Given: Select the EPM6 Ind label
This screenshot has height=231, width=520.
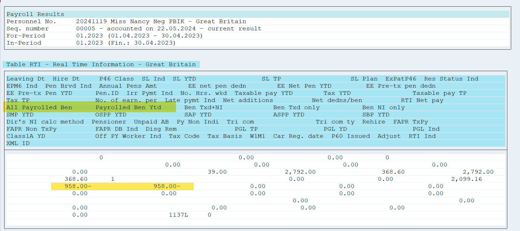Looking at the screenshot, I should point(22,86).
